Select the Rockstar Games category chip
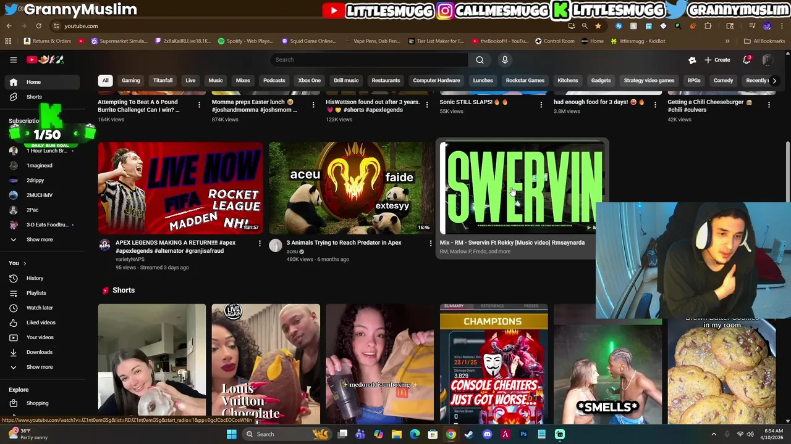 [x=525, y=80]
